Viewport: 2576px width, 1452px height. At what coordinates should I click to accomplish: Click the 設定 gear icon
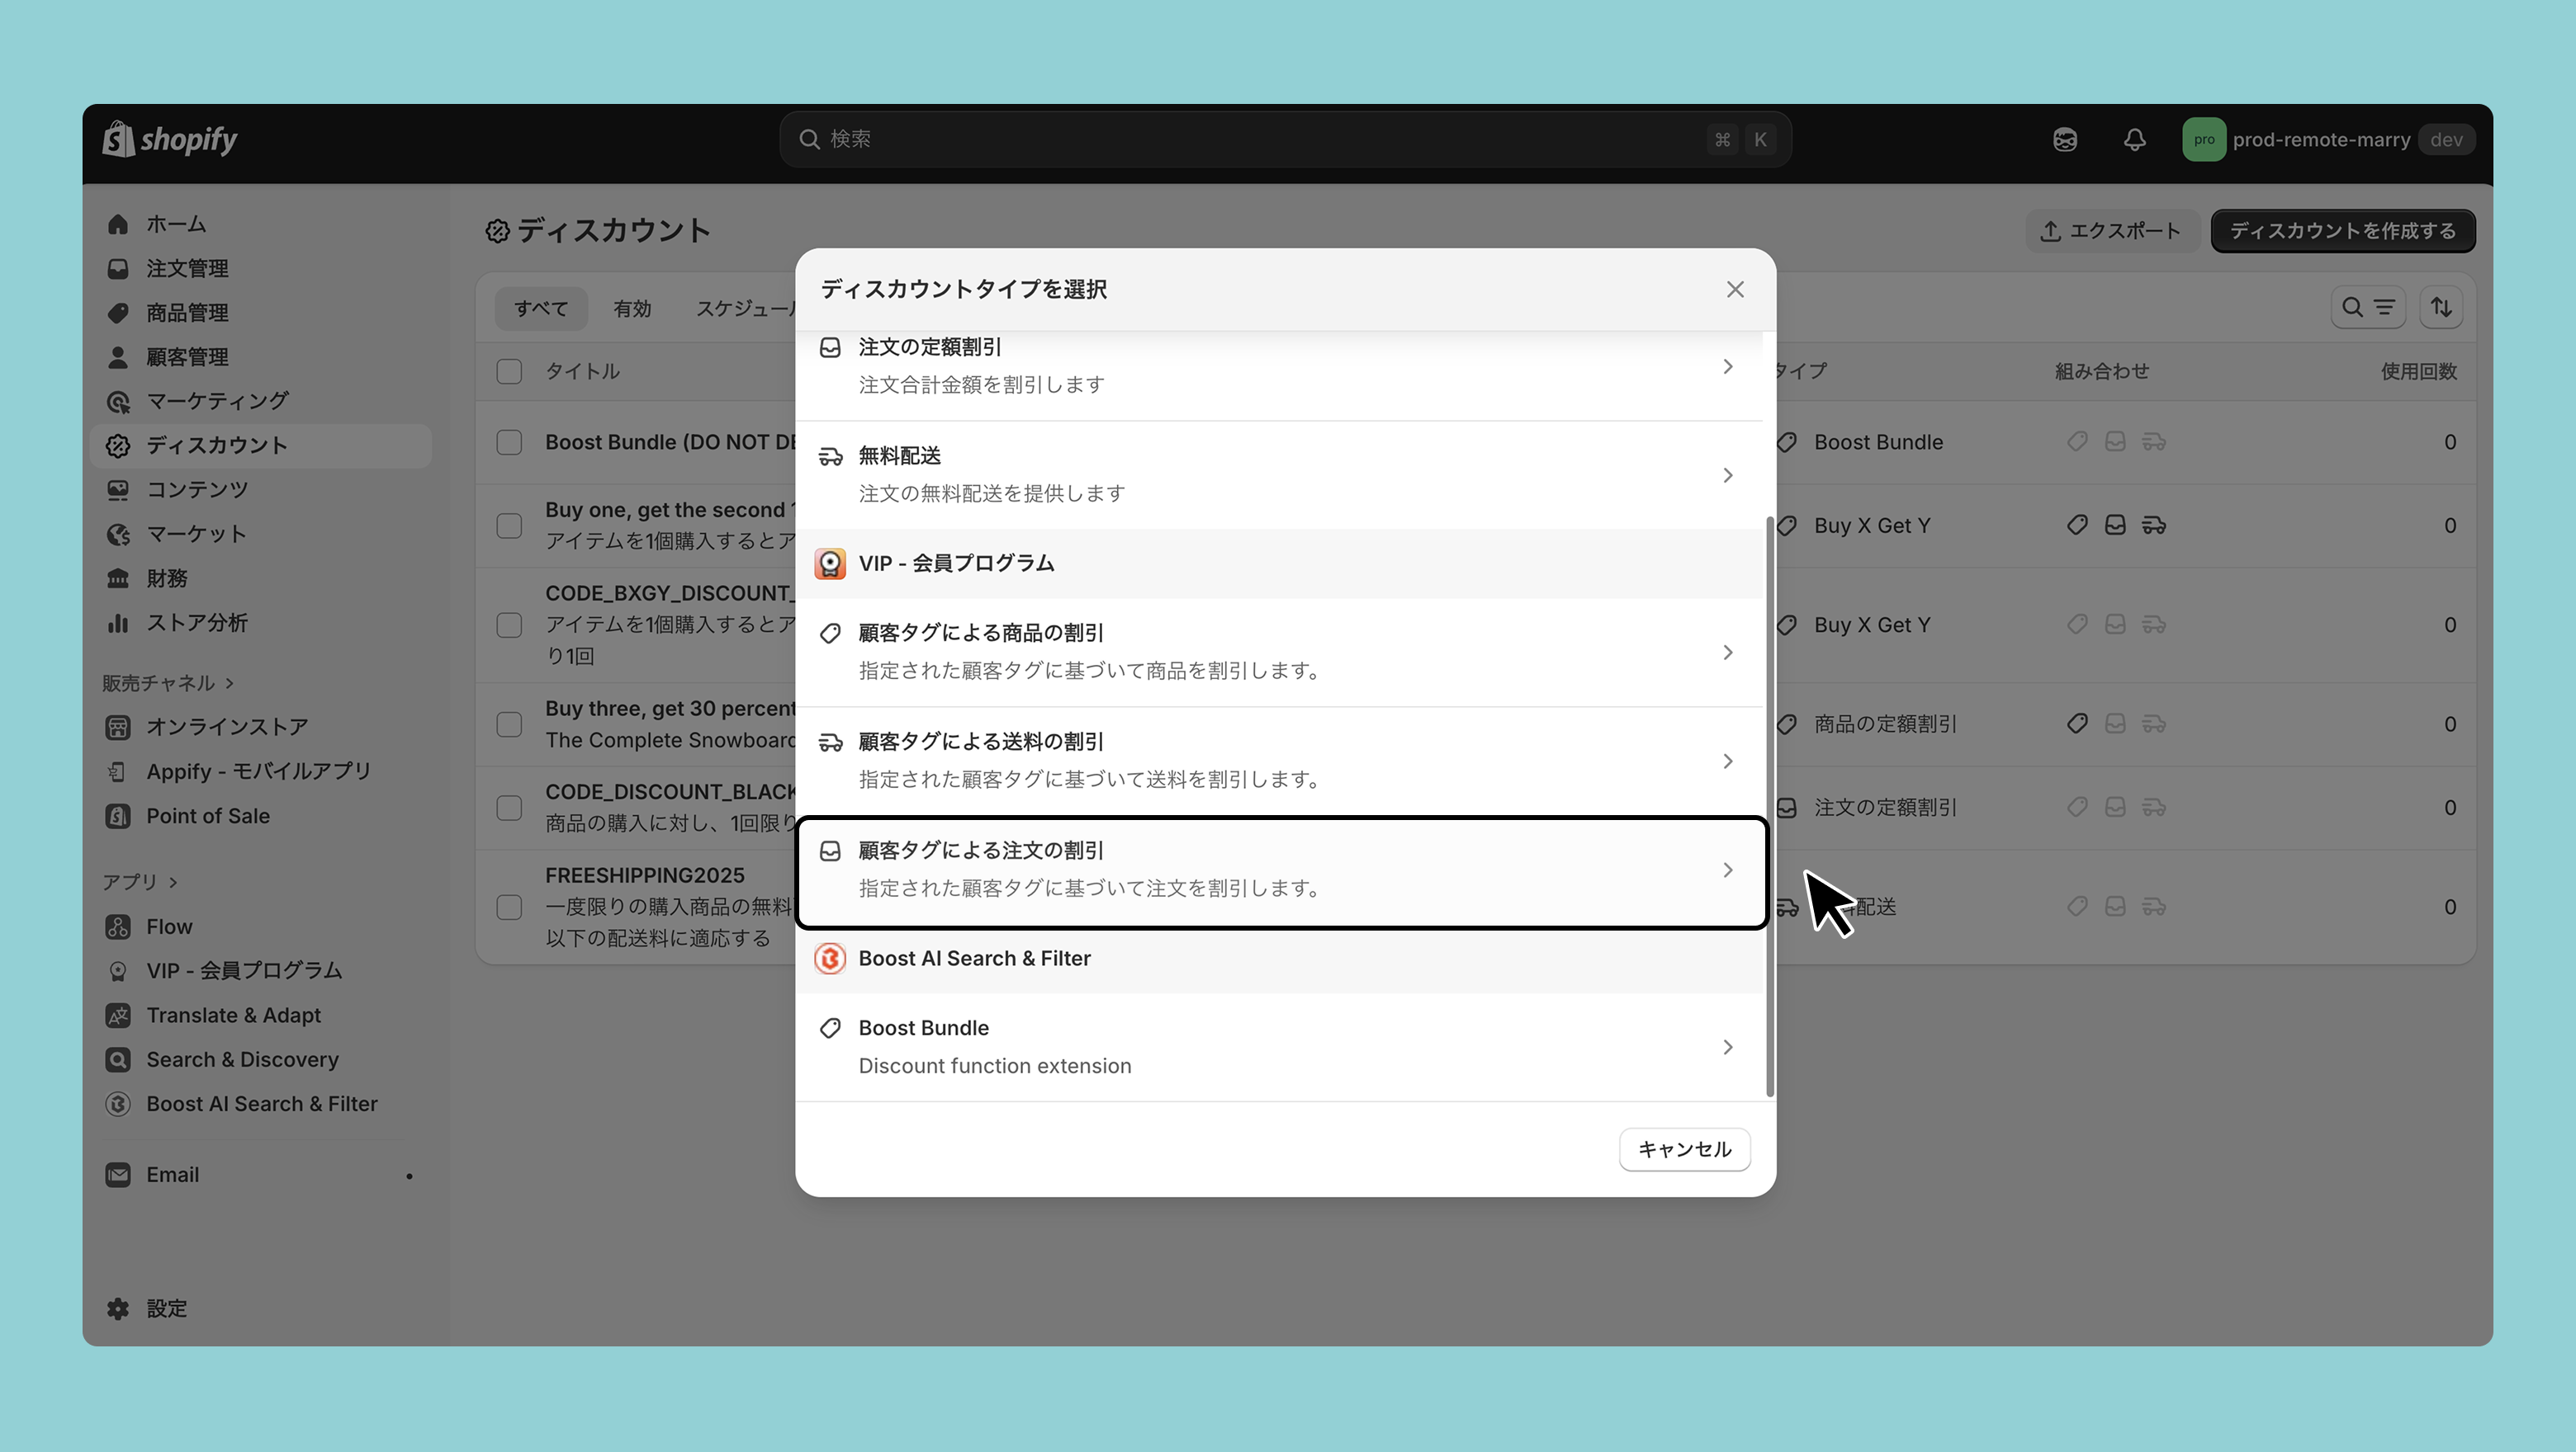pyautogui.click(x=118, y=1309)
